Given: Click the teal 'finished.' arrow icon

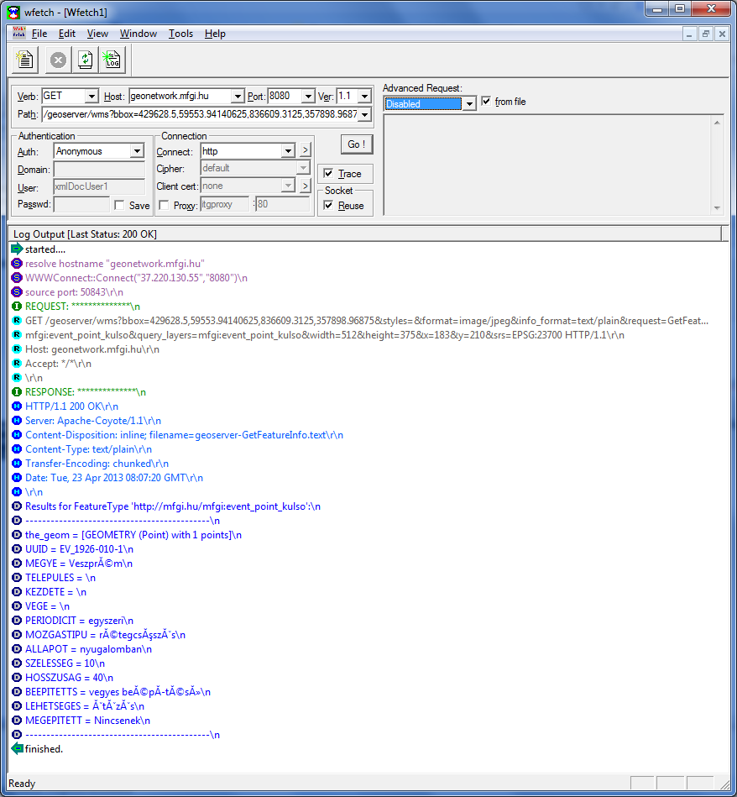Looking at the screenshot, I should click(17, 749).
